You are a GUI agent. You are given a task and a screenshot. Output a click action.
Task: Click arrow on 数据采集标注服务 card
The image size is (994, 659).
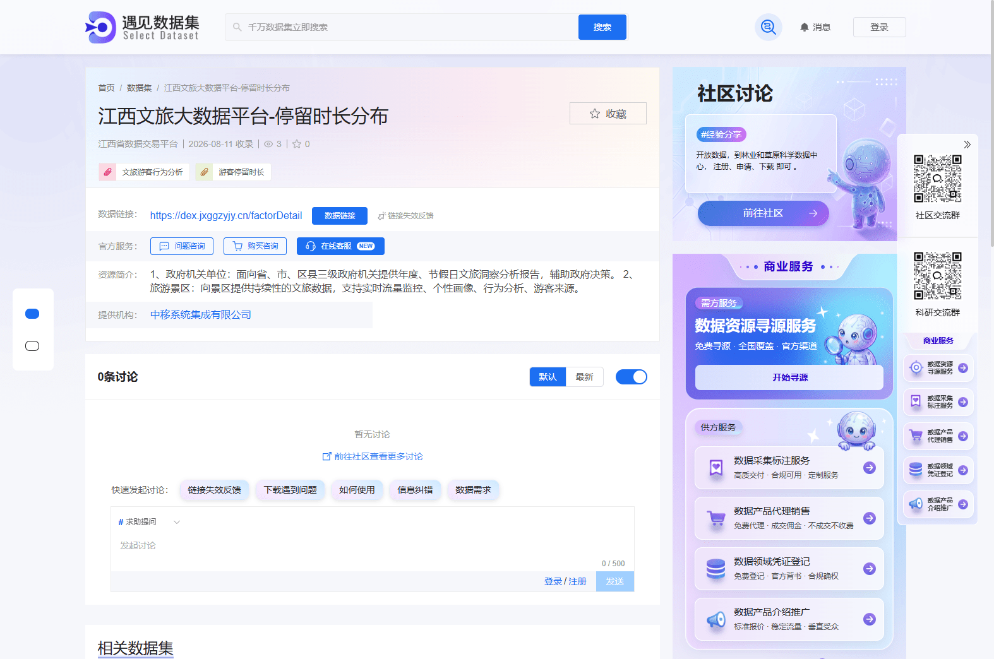pyautogui.click(x=870, y=468)
